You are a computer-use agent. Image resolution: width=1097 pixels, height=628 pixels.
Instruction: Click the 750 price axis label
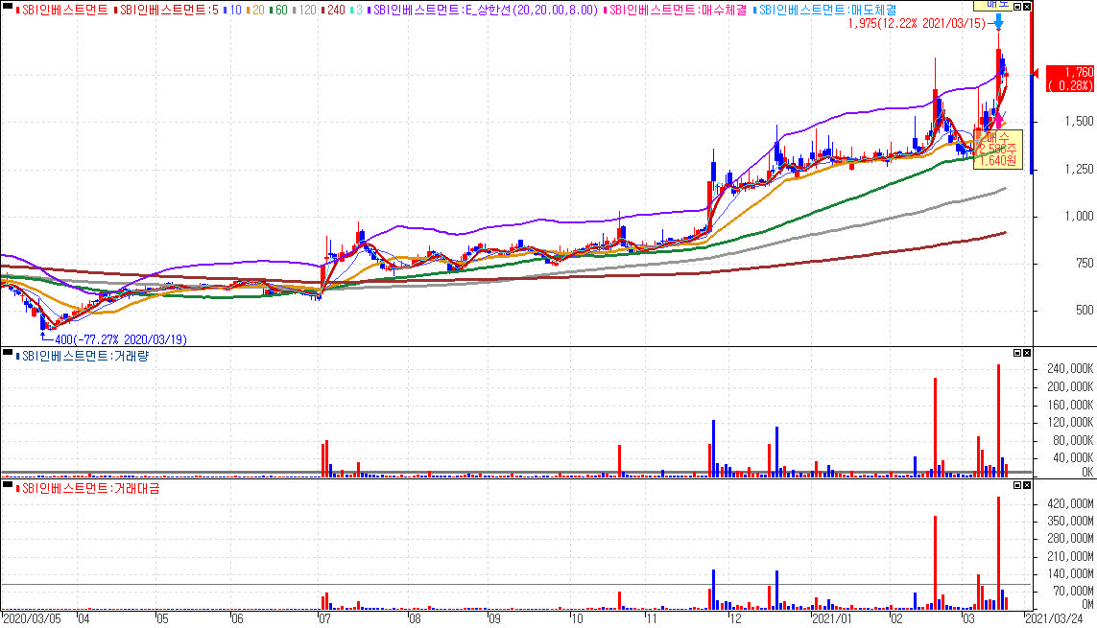click(x=1084, y=264)
